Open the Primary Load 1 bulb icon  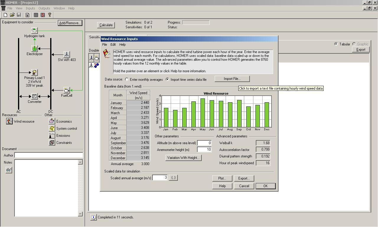coord(35,72)
